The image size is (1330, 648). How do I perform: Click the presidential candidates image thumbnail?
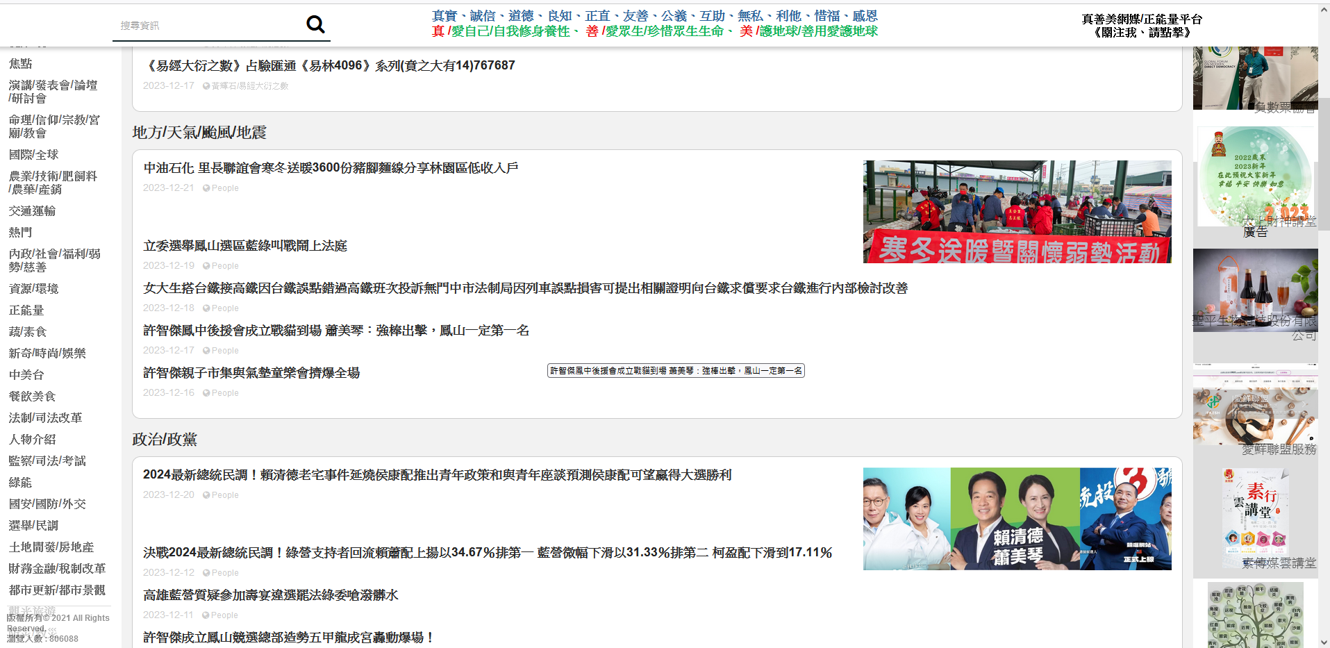click(x=1017, y=519)
